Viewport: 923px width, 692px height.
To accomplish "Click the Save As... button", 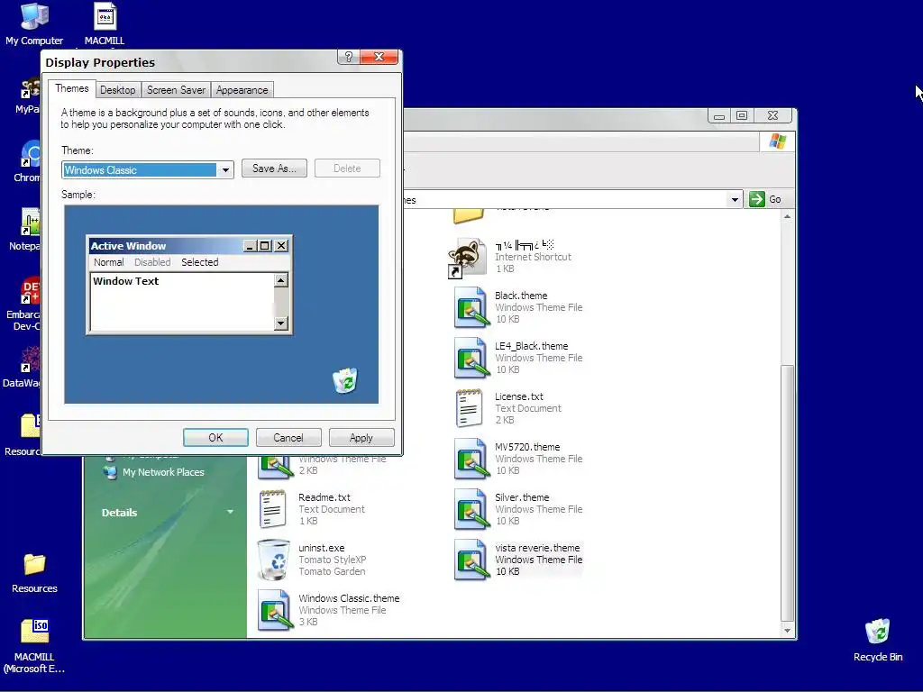I will click(274, 168).
